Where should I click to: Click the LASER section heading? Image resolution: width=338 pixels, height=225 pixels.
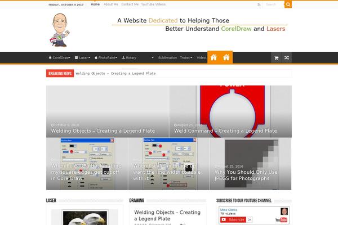(51, 200)
